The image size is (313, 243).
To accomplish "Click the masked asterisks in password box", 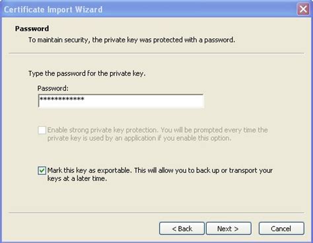I will point(61,99).
